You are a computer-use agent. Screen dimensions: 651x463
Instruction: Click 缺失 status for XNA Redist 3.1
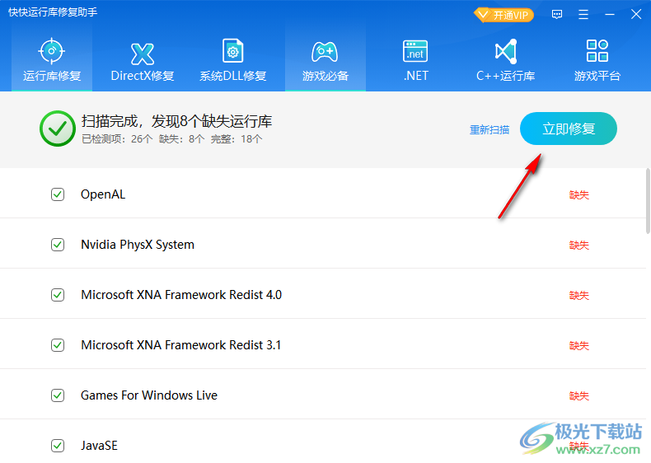578,345
